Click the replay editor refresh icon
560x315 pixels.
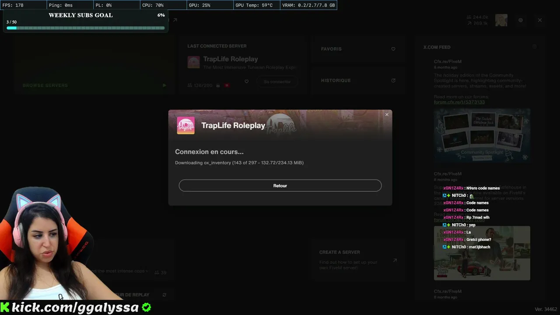[164, 295]
